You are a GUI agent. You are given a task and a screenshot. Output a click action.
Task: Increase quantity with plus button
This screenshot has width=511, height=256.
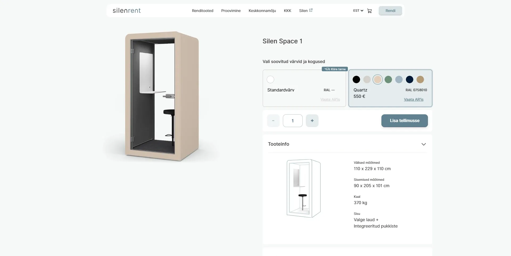pyautogui.click(x=312, y=121)
